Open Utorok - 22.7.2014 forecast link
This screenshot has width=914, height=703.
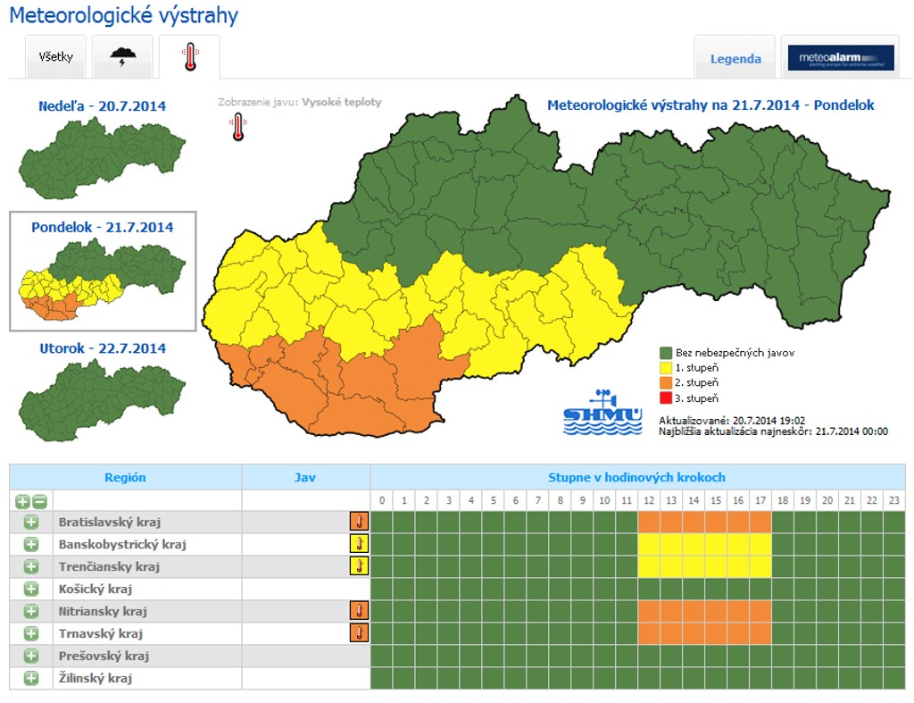tap(102, 348)
